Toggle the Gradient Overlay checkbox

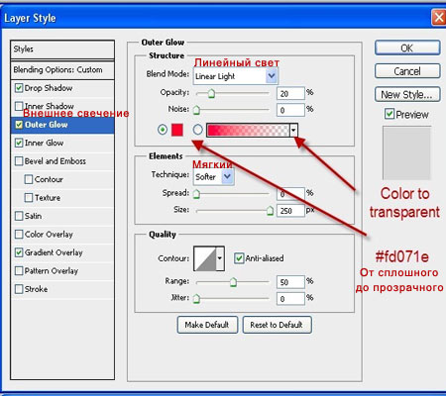coord(19,252)
